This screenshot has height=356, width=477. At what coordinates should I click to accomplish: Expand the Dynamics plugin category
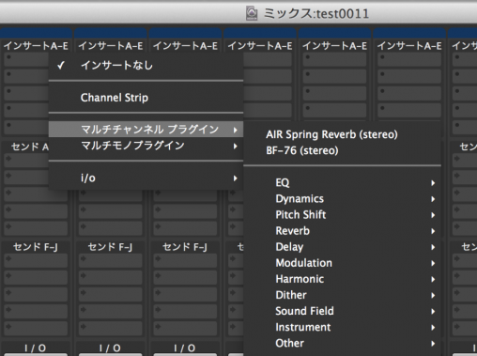[x=343, y=199]
